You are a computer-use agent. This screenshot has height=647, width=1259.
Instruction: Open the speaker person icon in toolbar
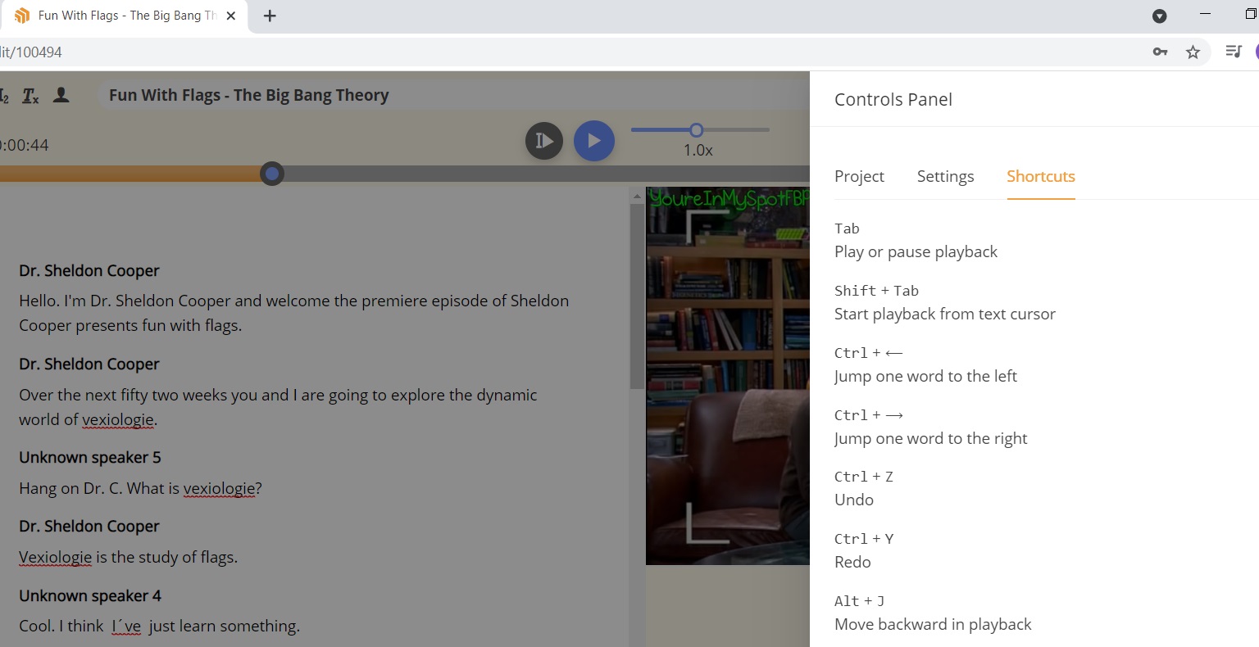point(61,95)
